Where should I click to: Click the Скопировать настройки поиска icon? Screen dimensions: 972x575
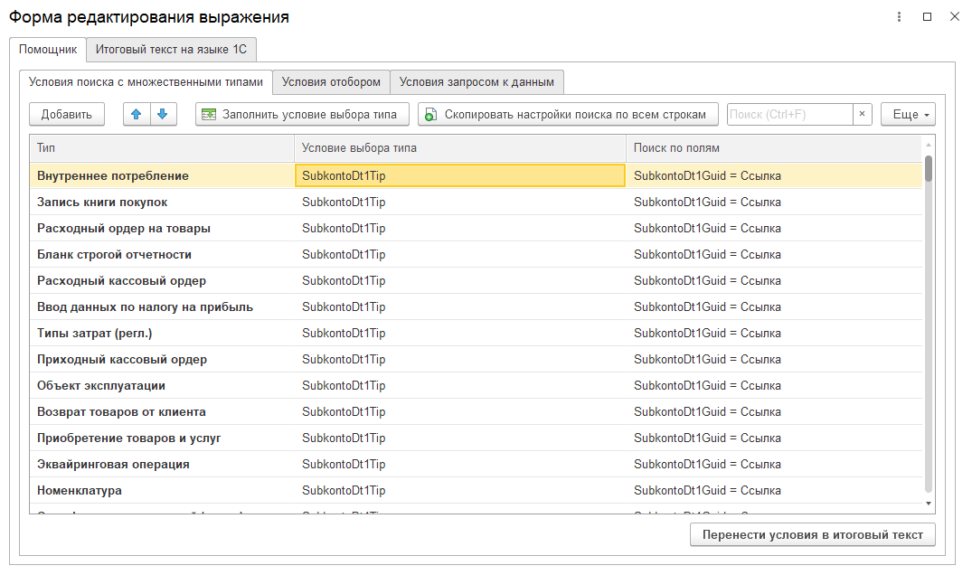[430, 115]
